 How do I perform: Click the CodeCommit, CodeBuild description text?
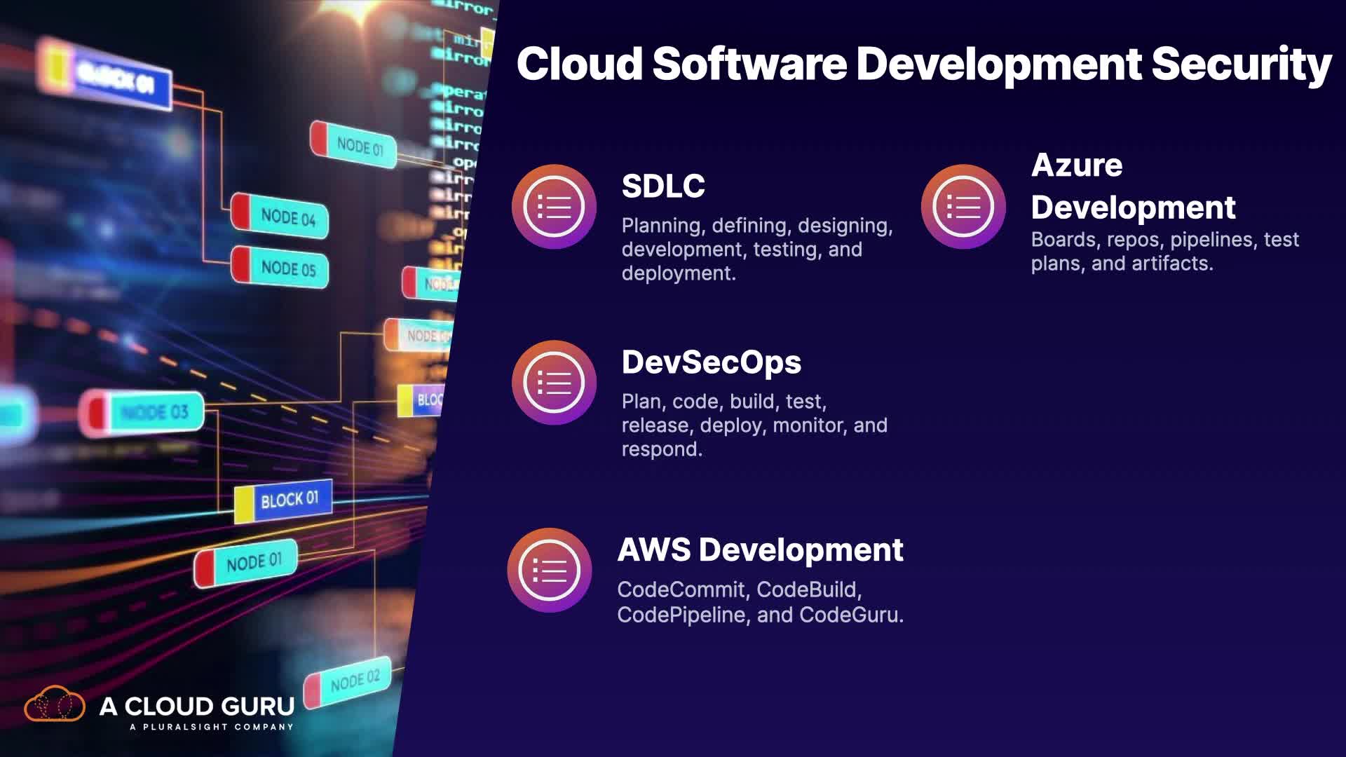760,602
